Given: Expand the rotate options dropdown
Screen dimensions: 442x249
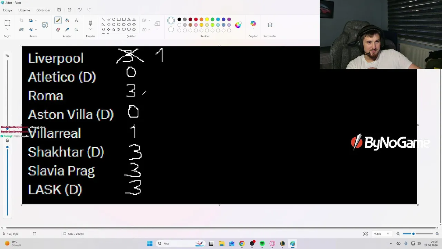Looking at the screenshot, I should click(36, 20).
